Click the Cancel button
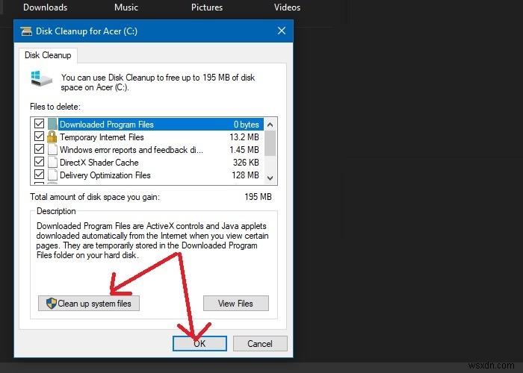 coord(260,343)
